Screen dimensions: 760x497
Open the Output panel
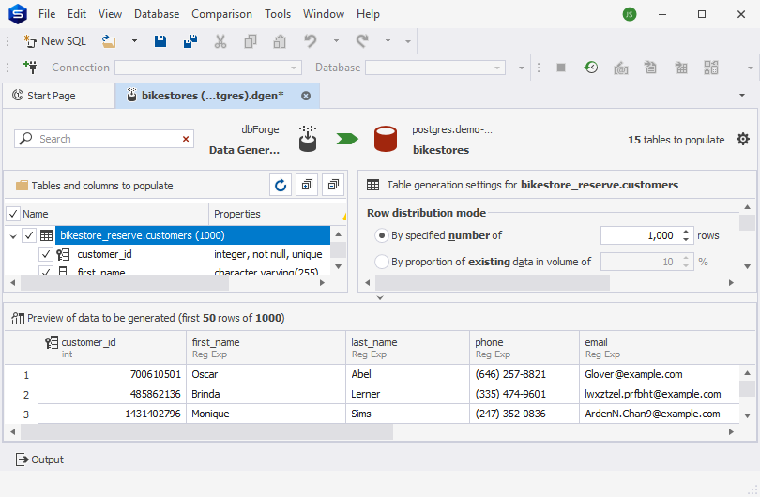(39, 459)
